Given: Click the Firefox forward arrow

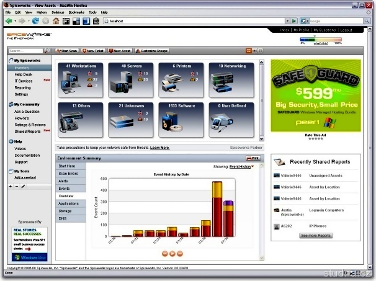Looking at the screenshot, I should 22,21.
